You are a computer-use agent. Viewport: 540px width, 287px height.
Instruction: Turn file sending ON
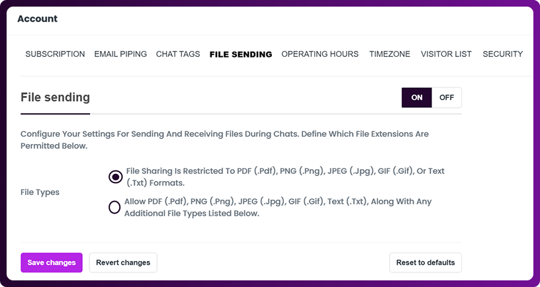(417, 97)
